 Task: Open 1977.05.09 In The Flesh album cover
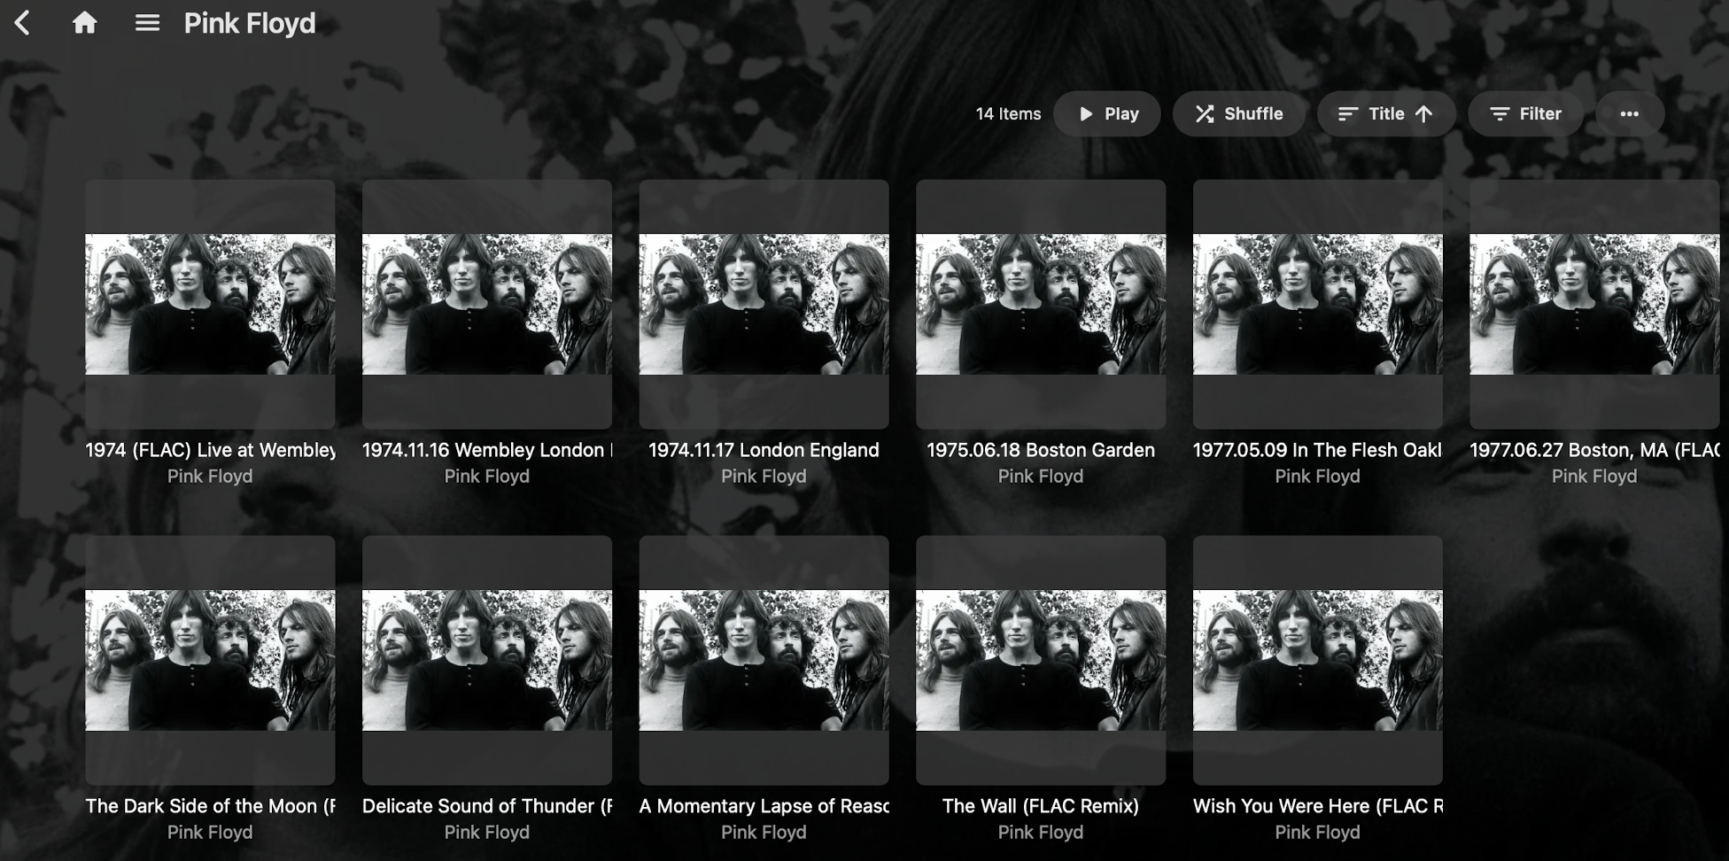pos(1318,304)
